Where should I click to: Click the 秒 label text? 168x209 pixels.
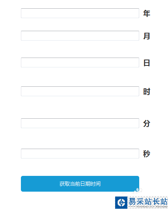[x=147, y=154]
